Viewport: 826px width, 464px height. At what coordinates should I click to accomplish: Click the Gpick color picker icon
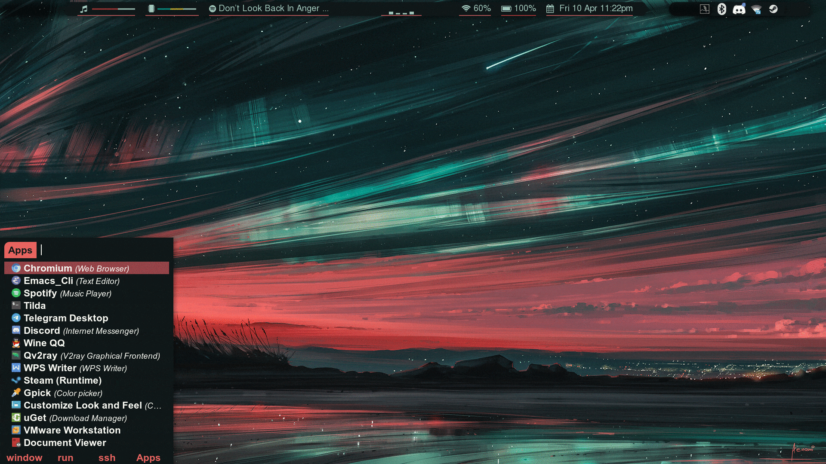pos(16,393)
